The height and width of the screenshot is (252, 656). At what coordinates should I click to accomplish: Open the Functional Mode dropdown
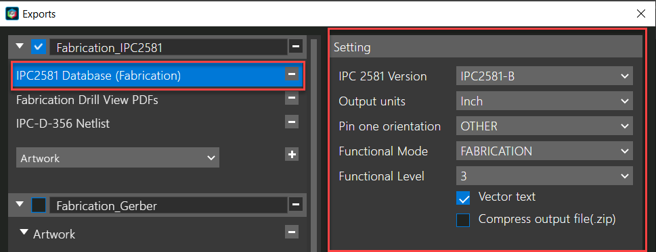click(x=544, y=151)
